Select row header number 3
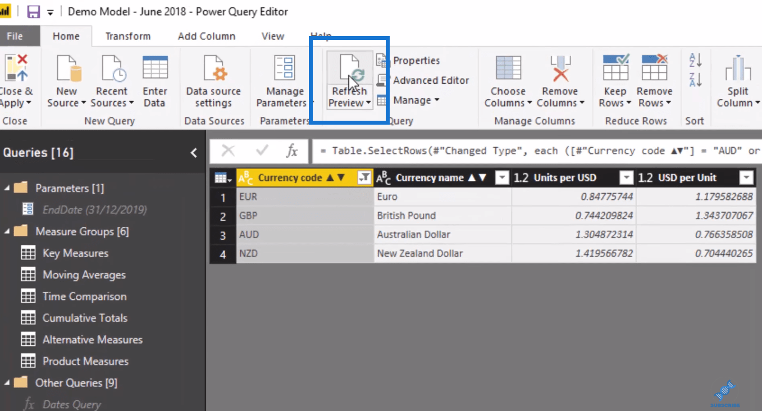 pos(223,235)
